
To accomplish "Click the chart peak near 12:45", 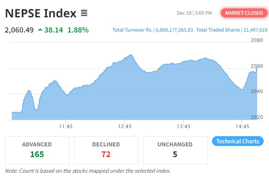I will pyautogui.click(x=130, y=55).
